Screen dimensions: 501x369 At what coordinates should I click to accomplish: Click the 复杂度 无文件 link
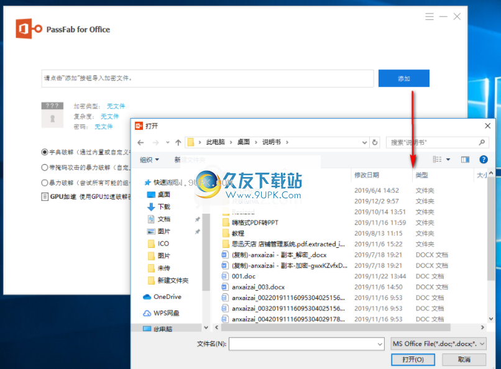click(x=109, y=116)
